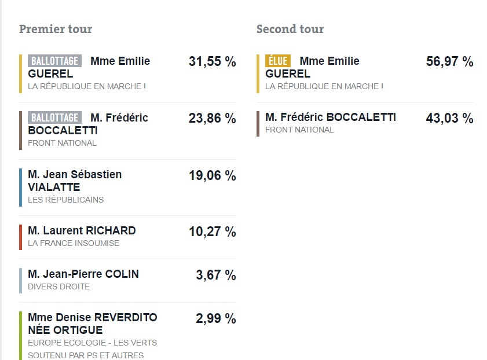The width and height of the screenshot is (487, 360).
Task: Click Frédéric BOCCALETTI in the second tour
Action: pos(331,117)
